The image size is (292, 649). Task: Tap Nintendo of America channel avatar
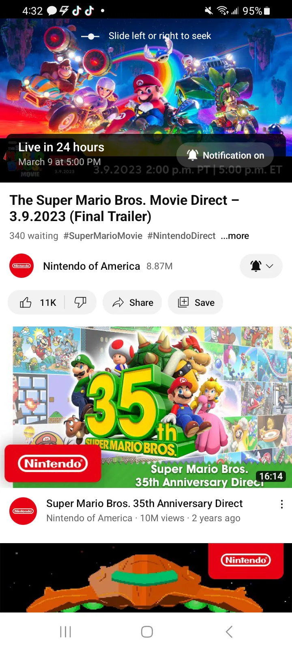tap(21, 266)
